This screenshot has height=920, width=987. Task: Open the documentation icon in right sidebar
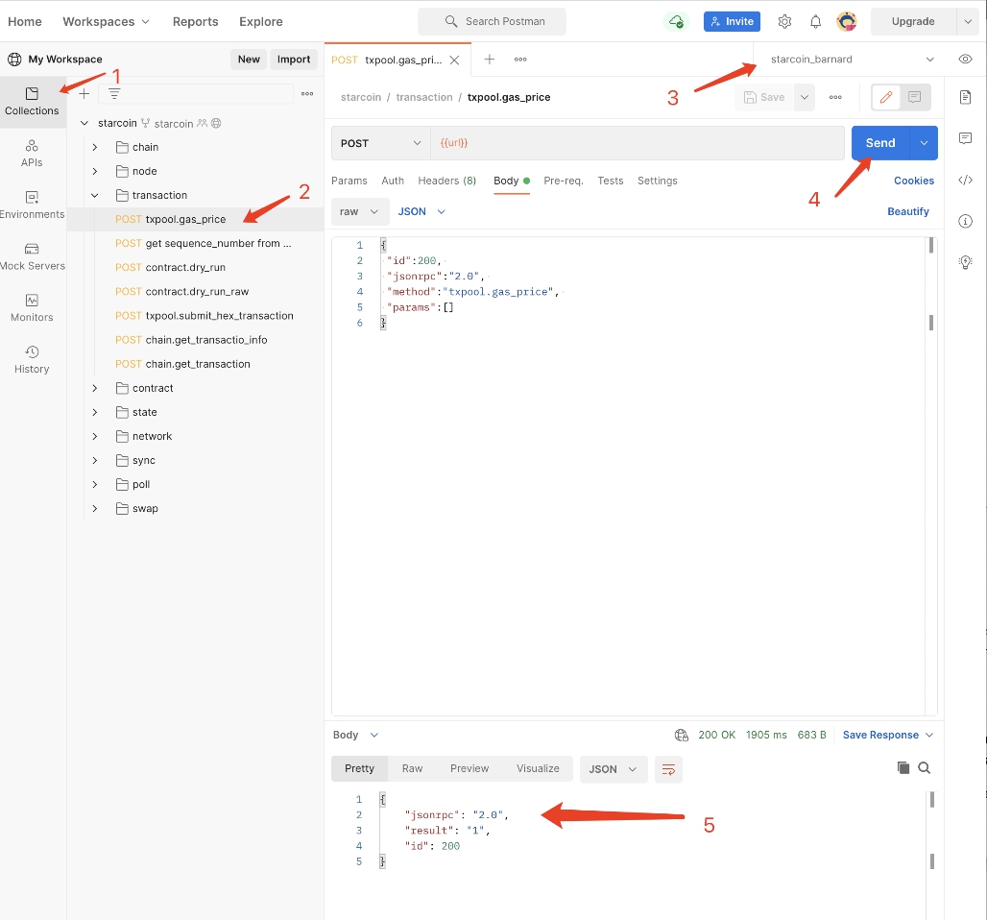pos(965,97)
